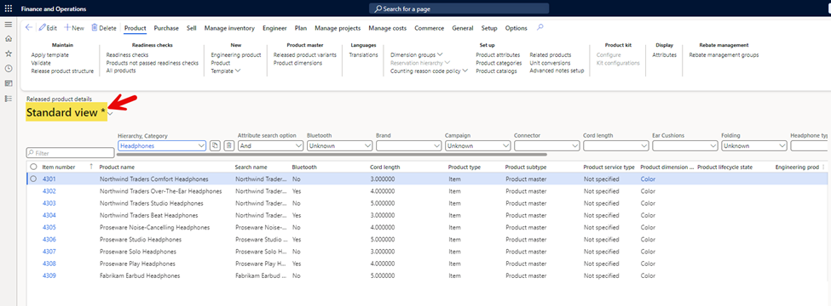Click Product attributes under Set up
831x306 pixels.
point(499,55)
